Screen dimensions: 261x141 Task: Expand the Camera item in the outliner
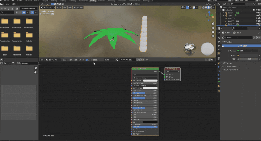click(x=223, y=13)
